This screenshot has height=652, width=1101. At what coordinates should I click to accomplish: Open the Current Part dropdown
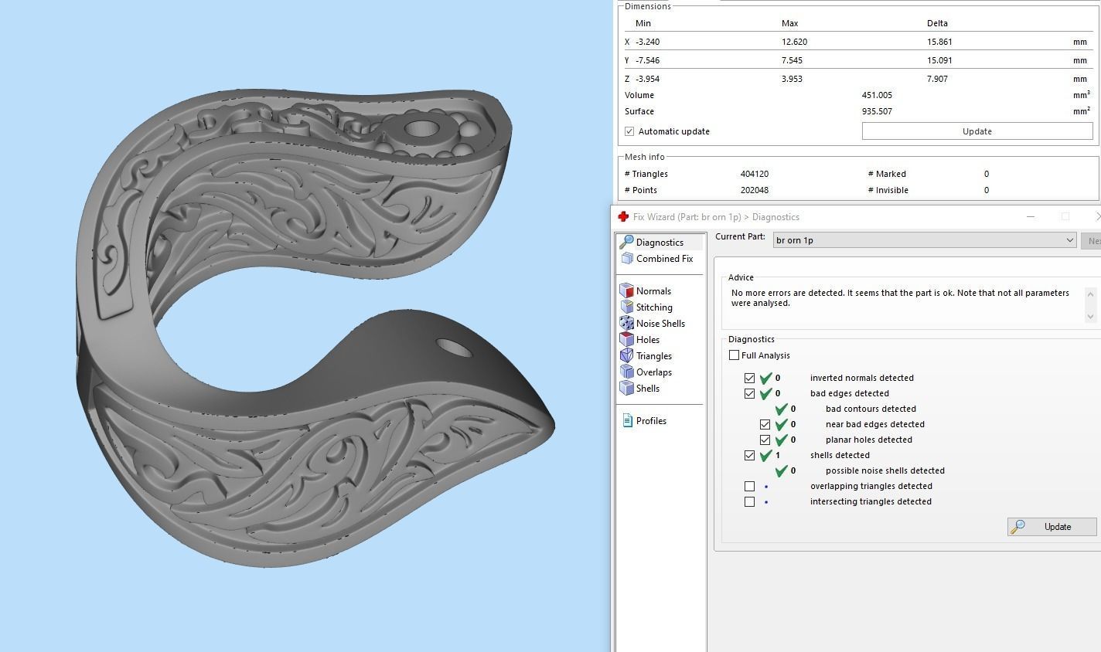coord(925,240)
